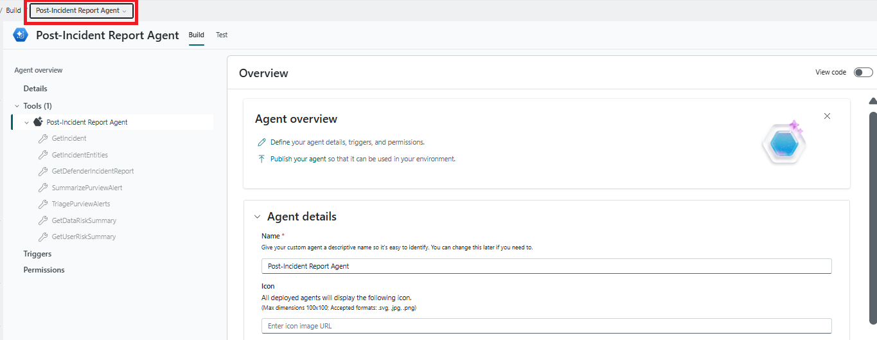Click the wrench icon for GetUserRiskSummary
Image resolution: width=877 pixels, height=340 pixels.
pos(43,237)
